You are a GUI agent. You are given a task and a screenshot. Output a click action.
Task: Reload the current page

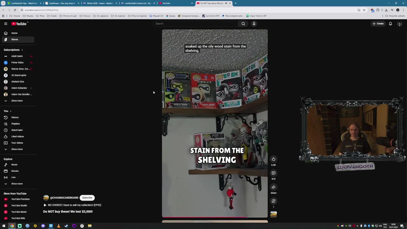tap(15, 10)
